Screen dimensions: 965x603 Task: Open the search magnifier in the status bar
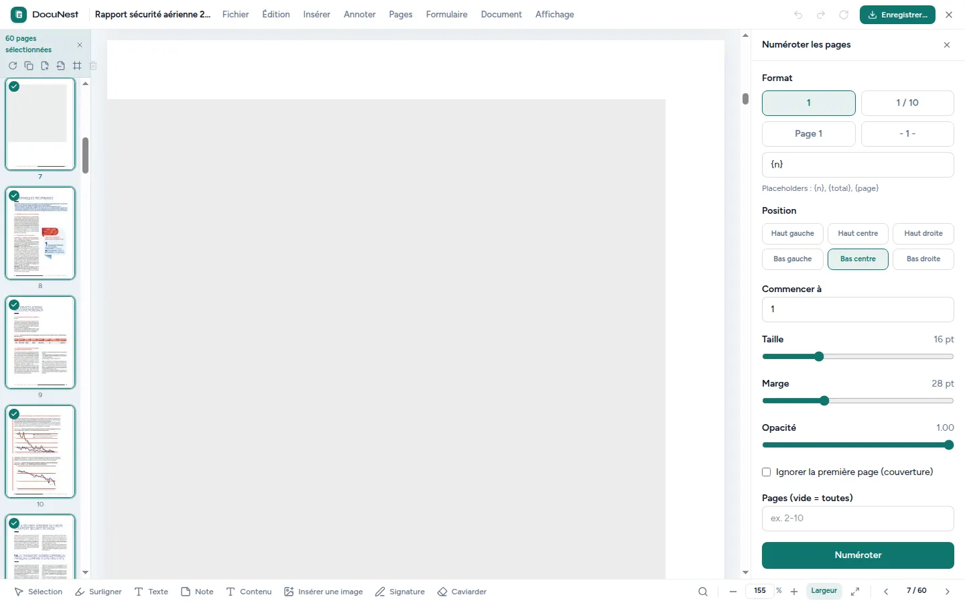(703, 592)
